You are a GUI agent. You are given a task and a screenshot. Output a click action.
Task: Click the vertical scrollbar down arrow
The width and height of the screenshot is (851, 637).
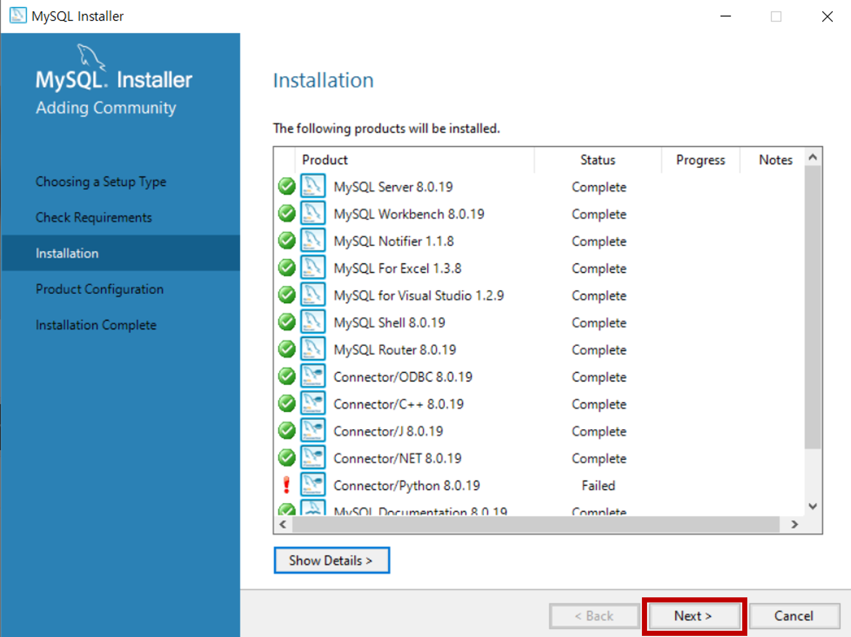813,506
